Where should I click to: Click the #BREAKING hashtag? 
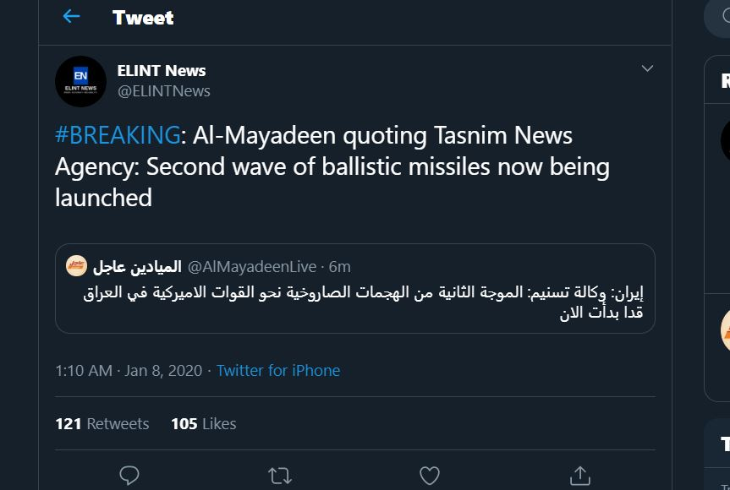(x=118, y=135)
